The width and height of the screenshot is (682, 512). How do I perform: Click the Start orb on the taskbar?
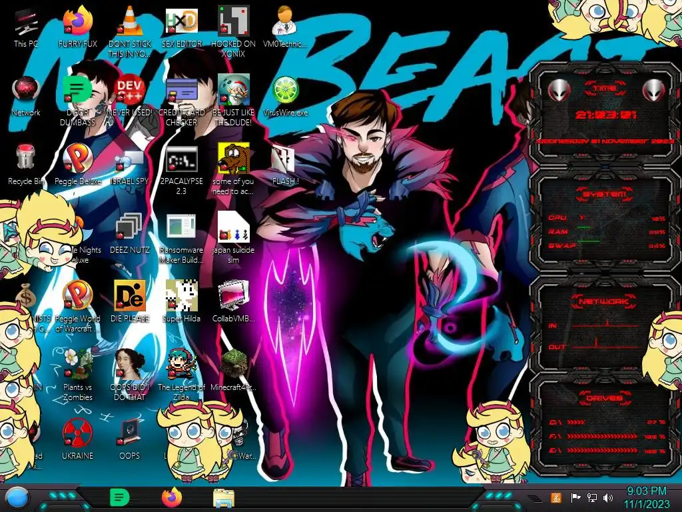click(17, 498)
